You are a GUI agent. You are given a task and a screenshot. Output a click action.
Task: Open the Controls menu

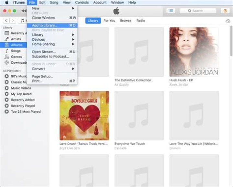coord(82,2)
